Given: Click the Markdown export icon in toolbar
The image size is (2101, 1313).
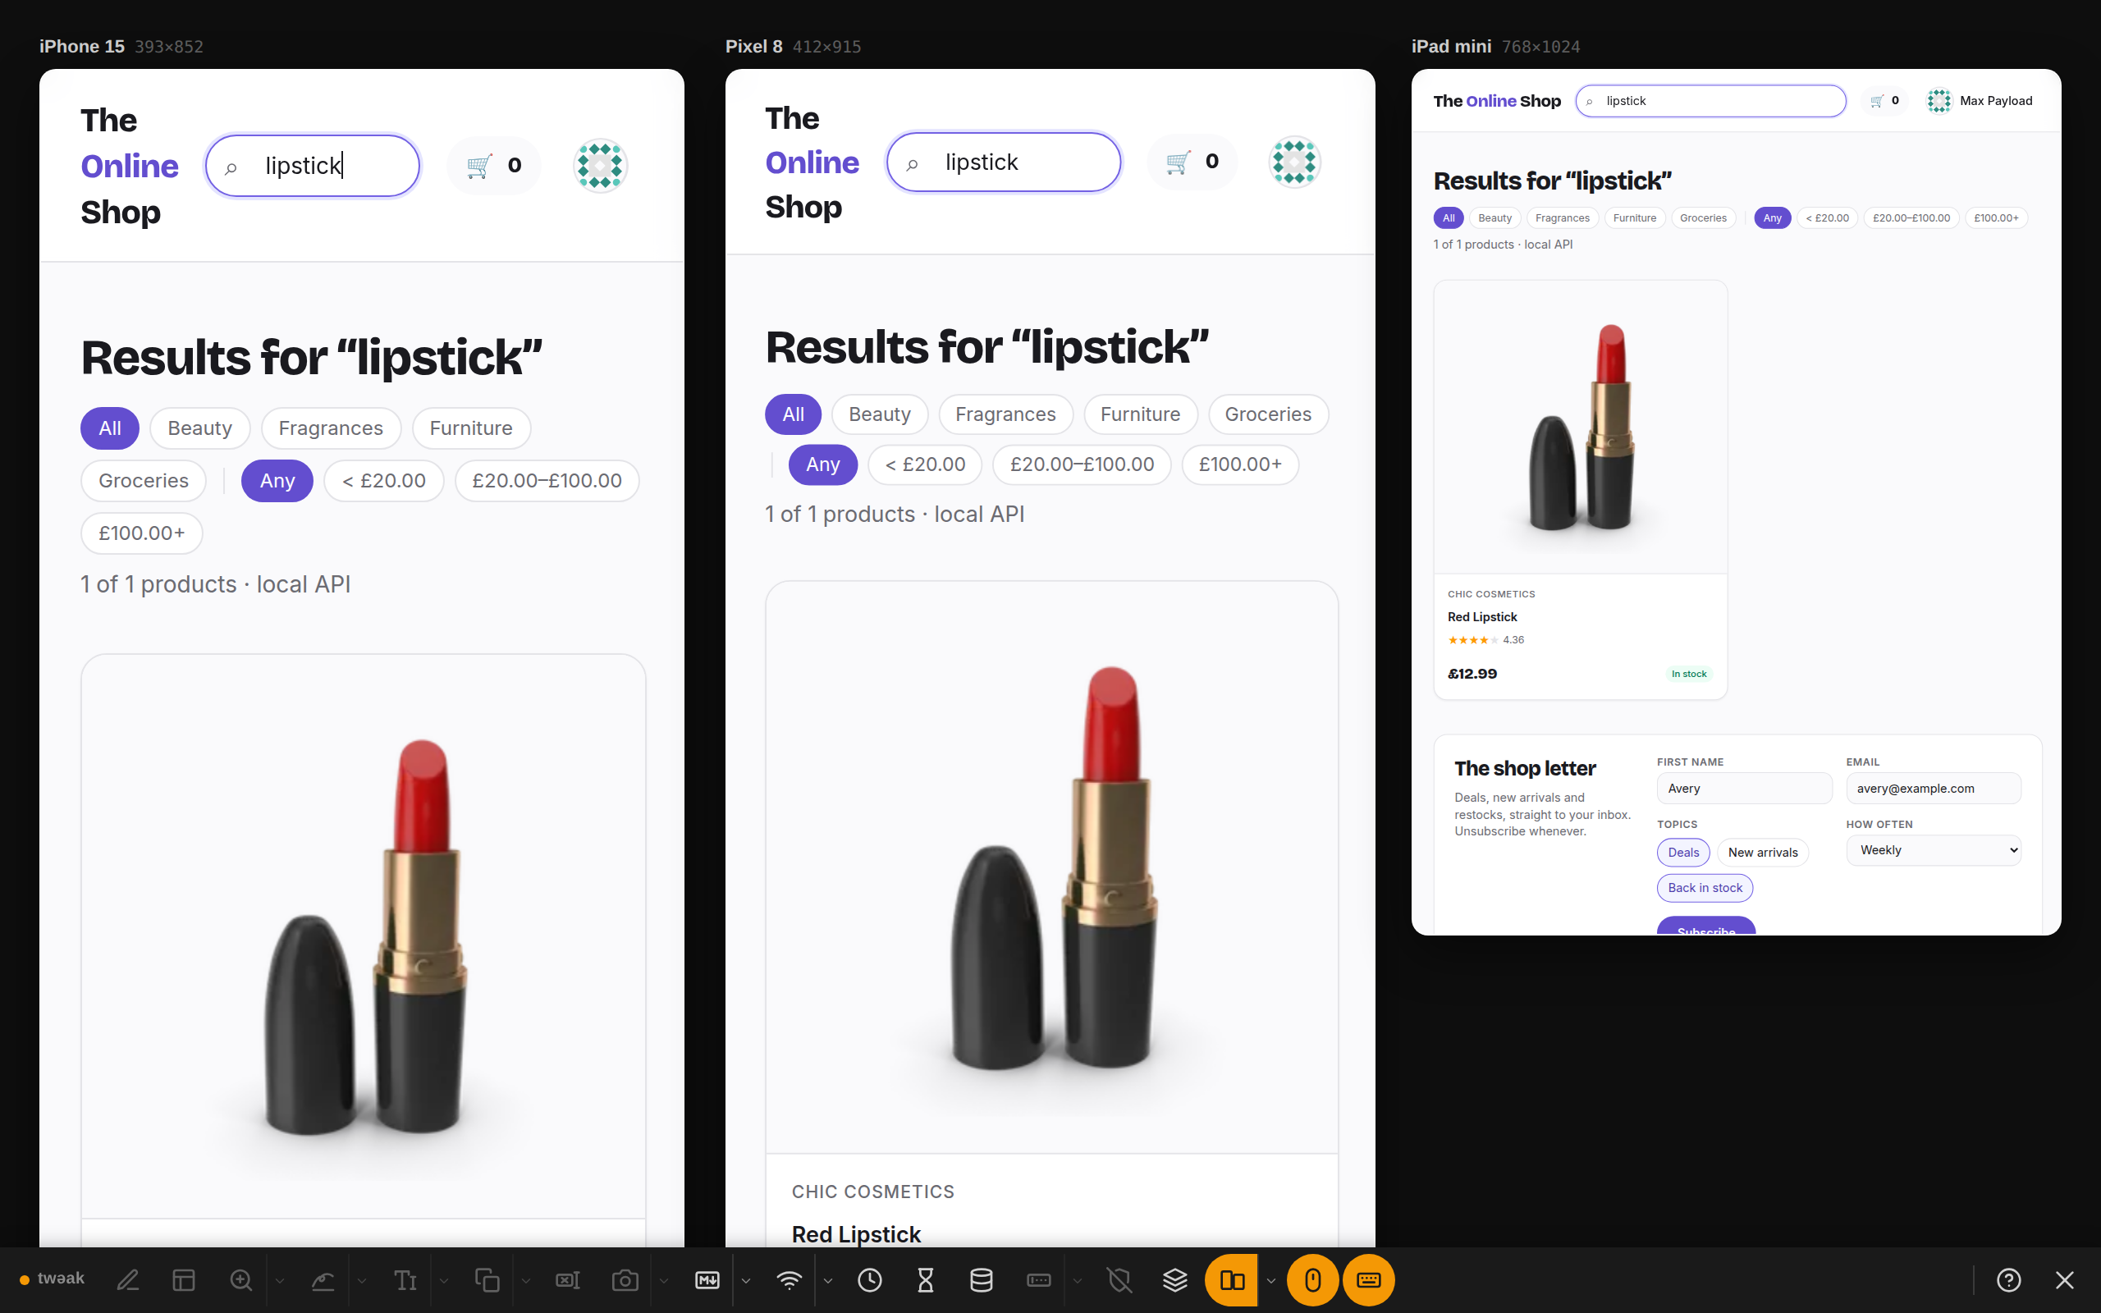Looking at the screenshot, I should [x=707, y=1280].
